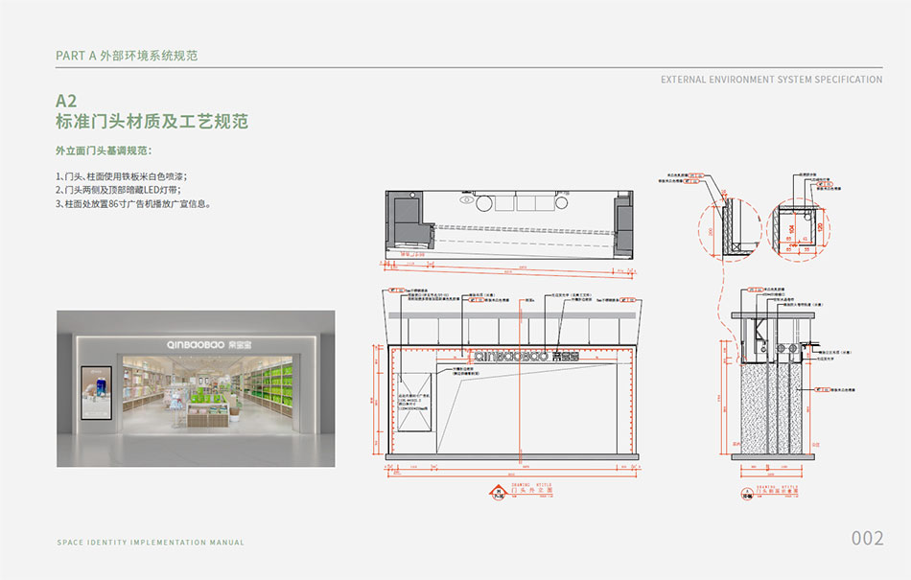Click the page number 002
This screenshot has width=911, height=580.
click(x=867, y=539)
